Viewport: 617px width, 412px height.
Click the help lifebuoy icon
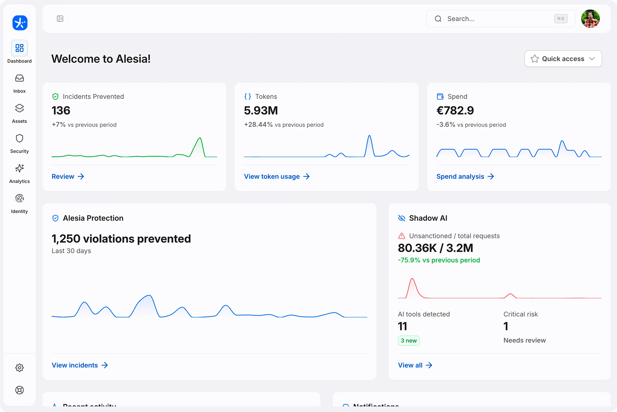[x=19, y=390]
